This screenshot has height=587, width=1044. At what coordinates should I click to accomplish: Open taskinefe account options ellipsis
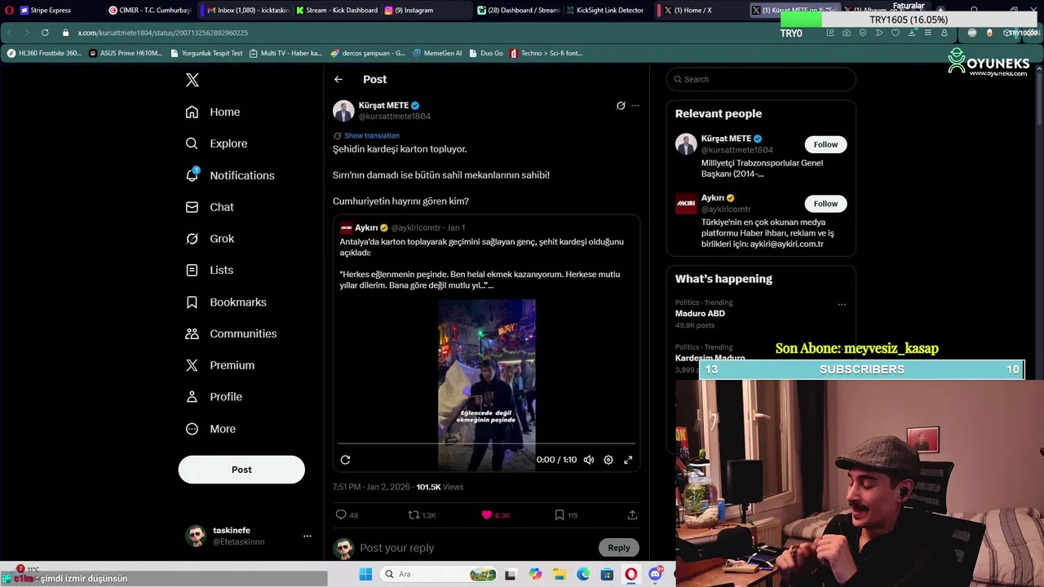coord(307,536)
